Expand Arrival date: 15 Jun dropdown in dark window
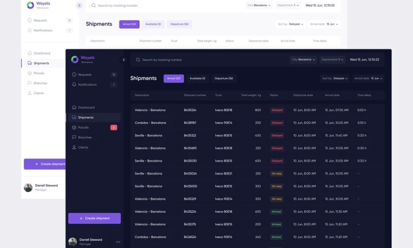The height and width of the screenshot is (248, 413). (369, 79)
